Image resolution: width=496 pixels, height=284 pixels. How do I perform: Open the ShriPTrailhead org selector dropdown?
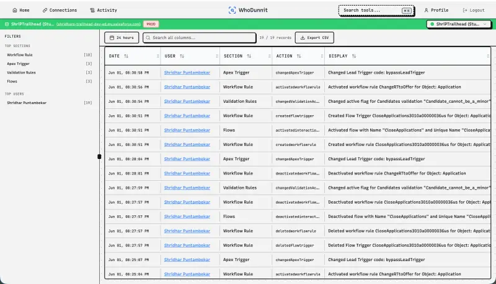459,24
